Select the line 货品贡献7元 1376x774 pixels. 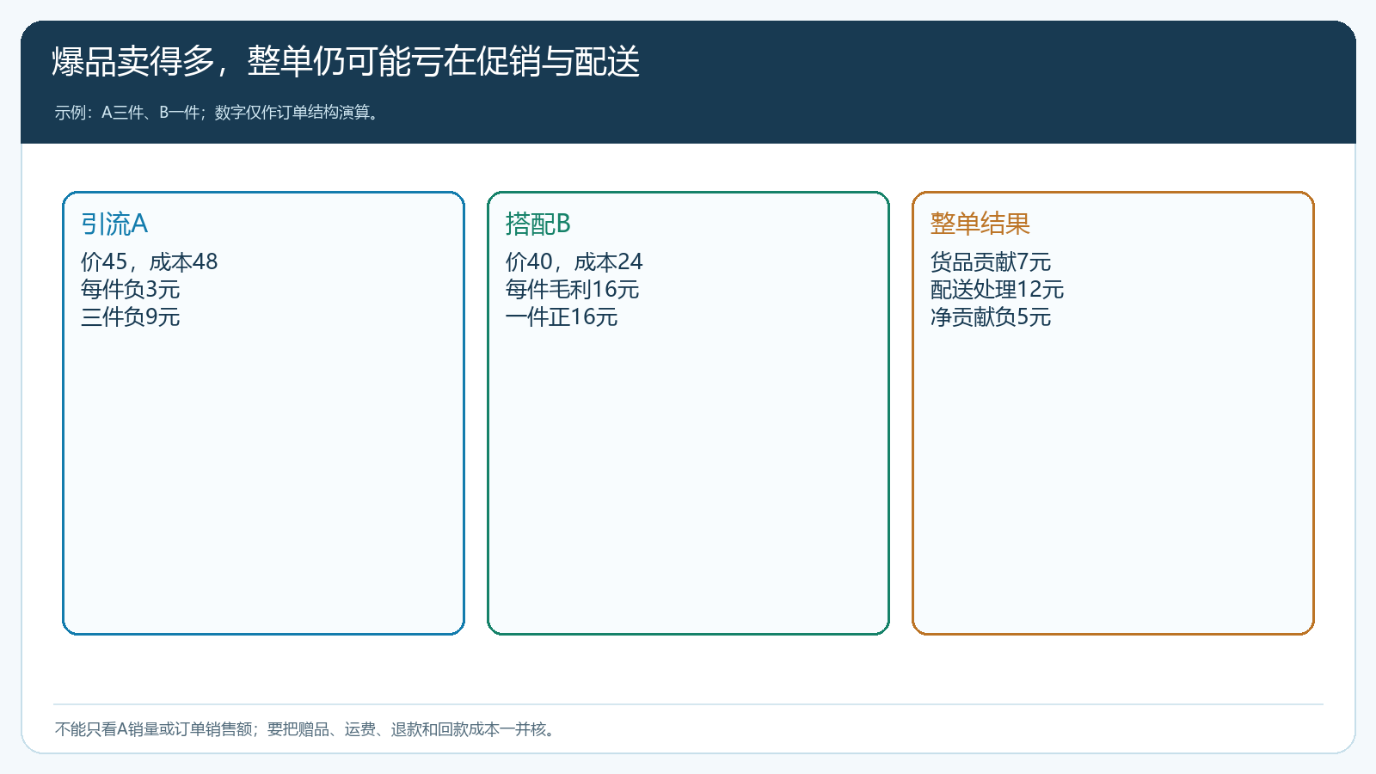click(x=991, y=261)
